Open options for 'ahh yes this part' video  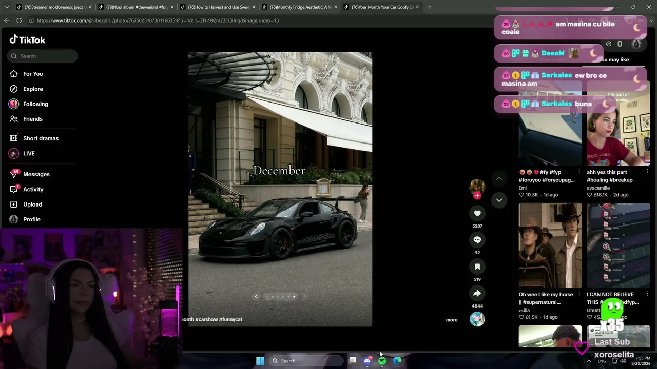(647, 172)
